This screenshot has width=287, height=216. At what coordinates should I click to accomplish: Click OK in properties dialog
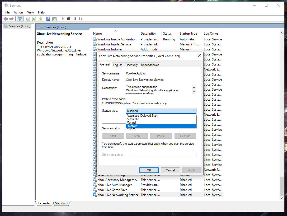coord(149,170)
